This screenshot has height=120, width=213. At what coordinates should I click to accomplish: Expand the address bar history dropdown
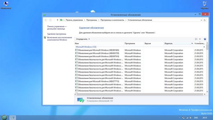tap(201, 20)
